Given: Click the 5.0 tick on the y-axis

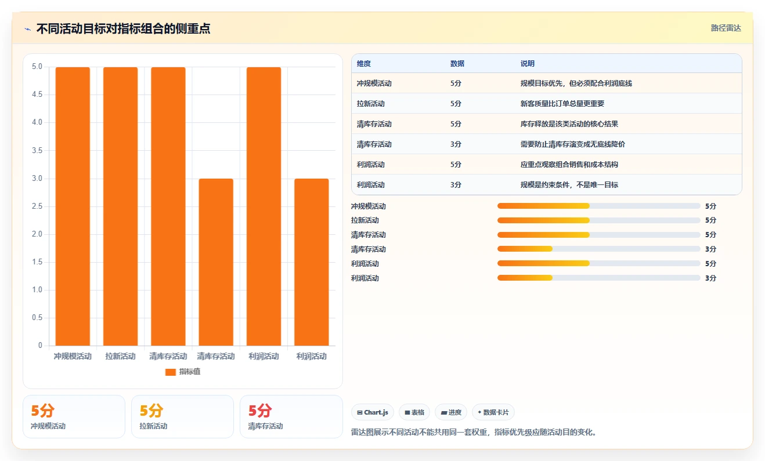Looking at the screenshot, I should [x=37, y=67].
